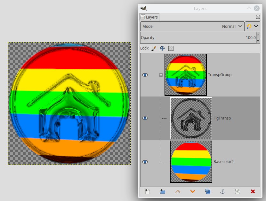This screenshot has height=201, width=266.
Task: Open the tab configuration menu
Action: 258,17
